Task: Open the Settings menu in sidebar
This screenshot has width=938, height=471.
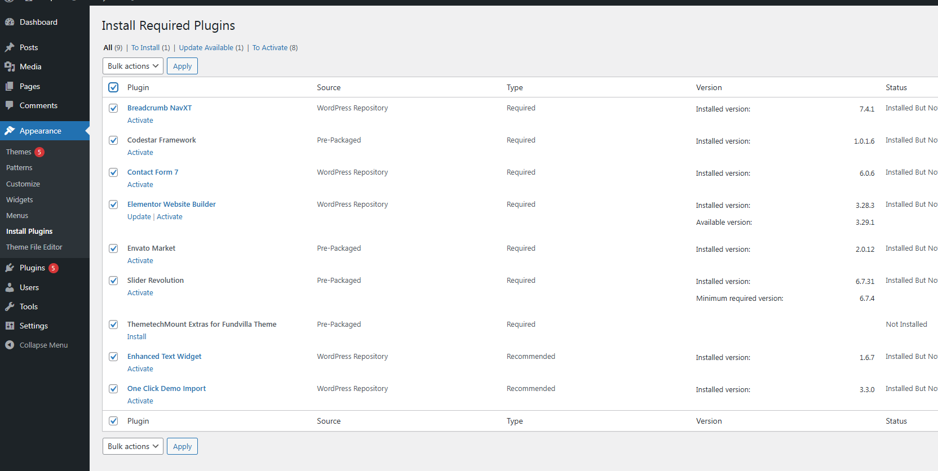Action: click(x=33, y=326)
